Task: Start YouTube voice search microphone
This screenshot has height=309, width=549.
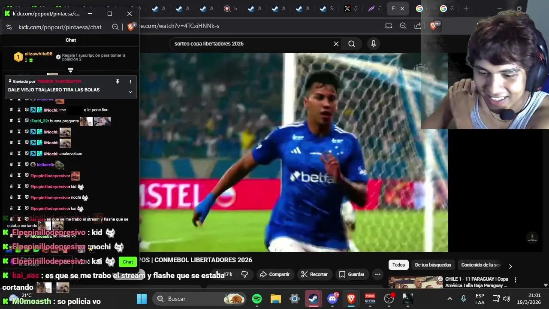Action: [374, 44]
